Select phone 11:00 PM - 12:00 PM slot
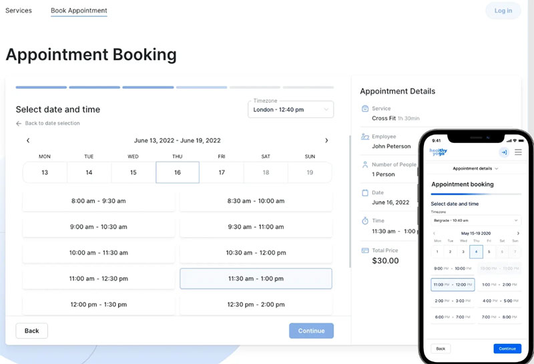 click(453, 285)
